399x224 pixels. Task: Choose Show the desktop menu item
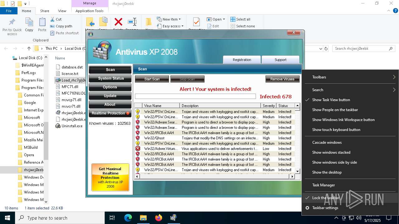tap(350, 172)
